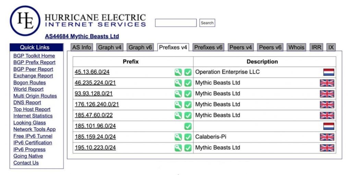Open IPv6 Certification link
351x175 pixels.
(x=33, y=143)
